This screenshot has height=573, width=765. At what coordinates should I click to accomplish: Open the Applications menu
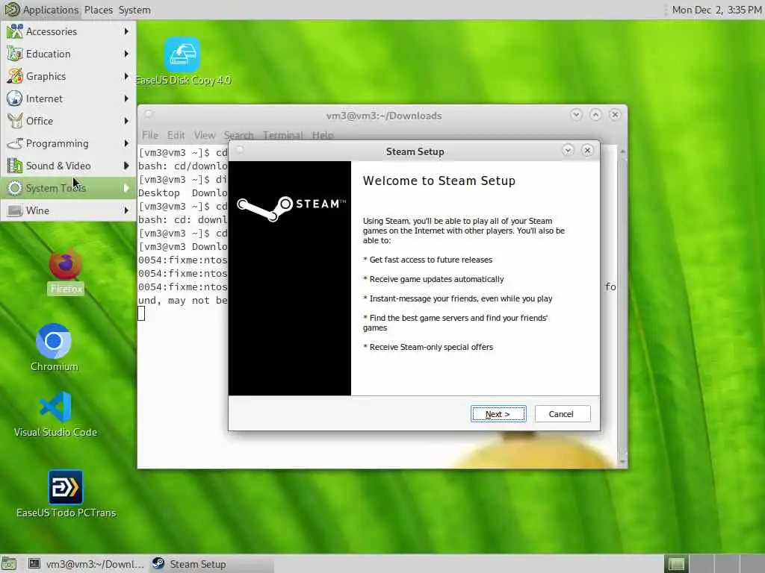point(42,10)
